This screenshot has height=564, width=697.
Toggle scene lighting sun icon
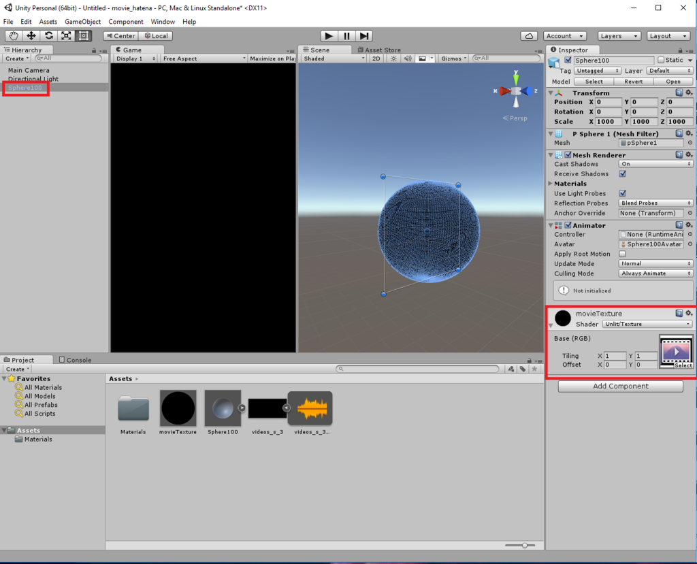[x=393, y=59]
